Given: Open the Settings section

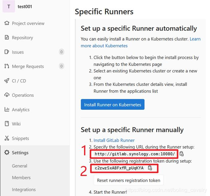Looking at the screenshot, I should pyautogui.click(x=20, y=153).
